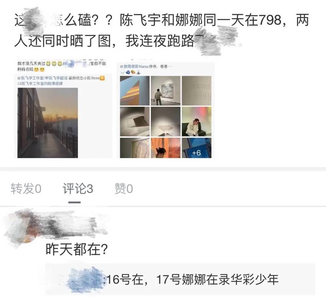This screenshot has width=326, height=297.
Task: Open the 陈飞宇超话 topic link
Action: [x=56, y=78]
